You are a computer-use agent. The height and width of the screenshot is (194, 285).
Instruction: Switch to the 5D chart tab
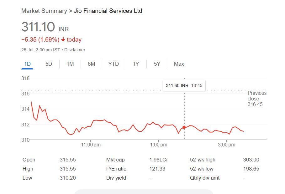49,64
